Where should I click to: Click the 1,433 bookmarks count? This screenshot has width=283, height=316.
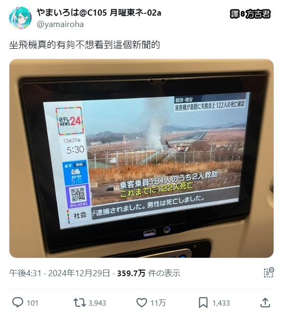tap(221, 303)
